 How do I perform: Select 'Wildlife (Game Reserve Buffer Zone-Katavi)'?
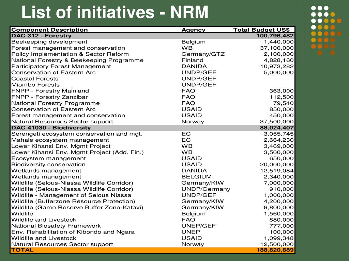tap(77, 208)
